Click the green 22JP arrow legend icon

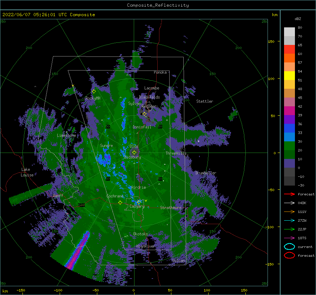point(289,229)
